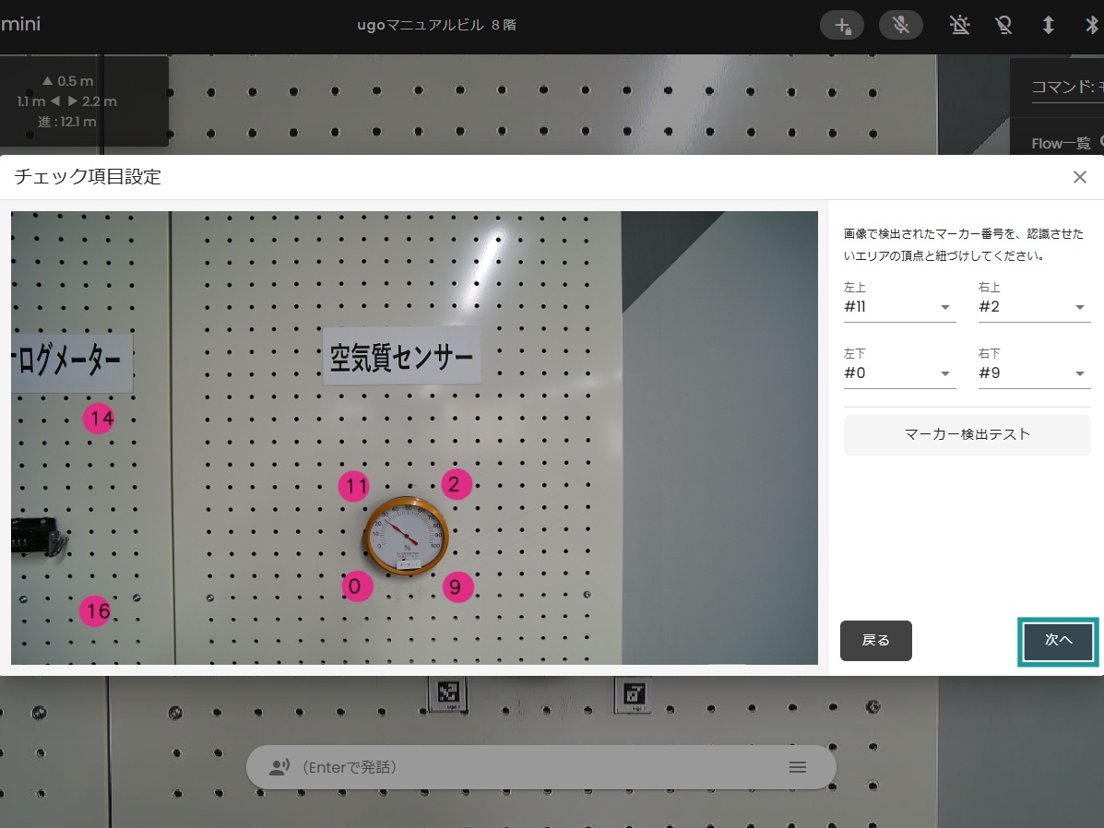Open the 左上 marker dropdown showing #11
The image size is (1104, 828).
pos(899,306)
